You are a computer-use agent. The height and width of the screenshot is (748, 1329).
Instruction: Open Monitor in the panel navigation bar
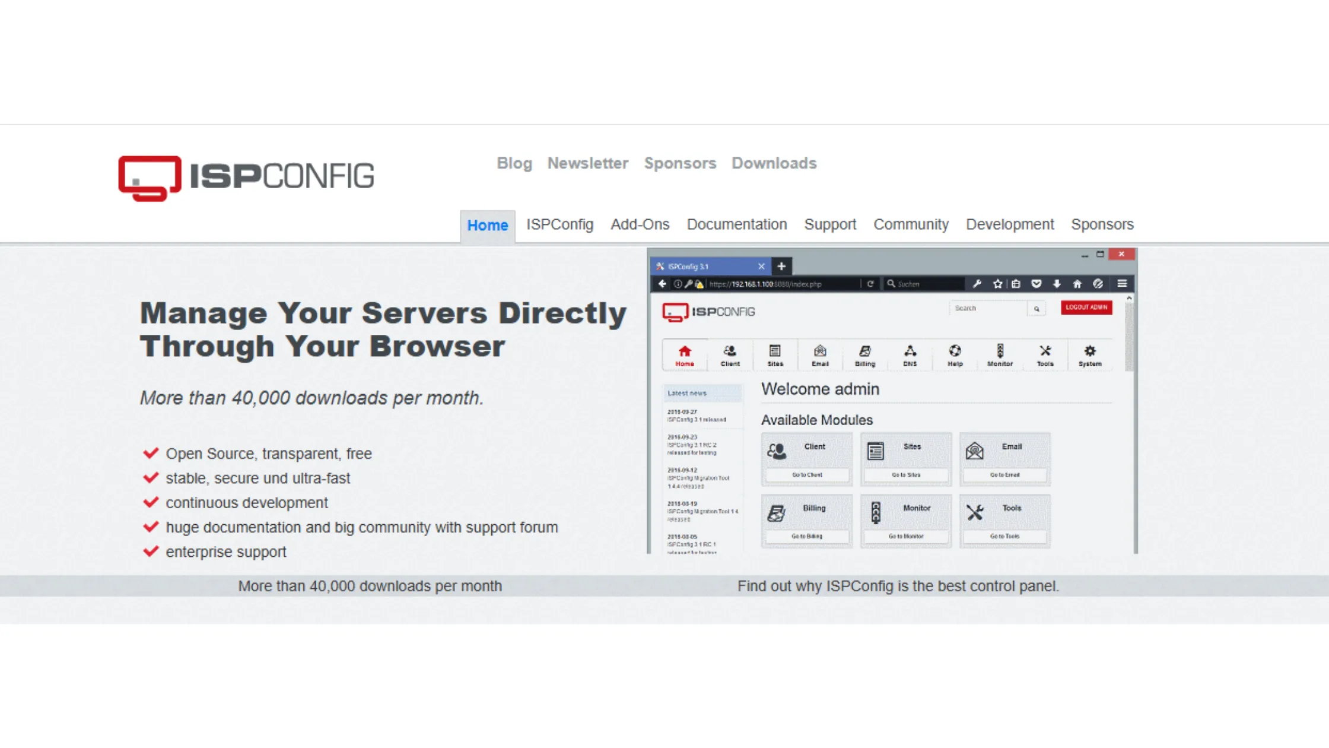tap(1000, 356)
